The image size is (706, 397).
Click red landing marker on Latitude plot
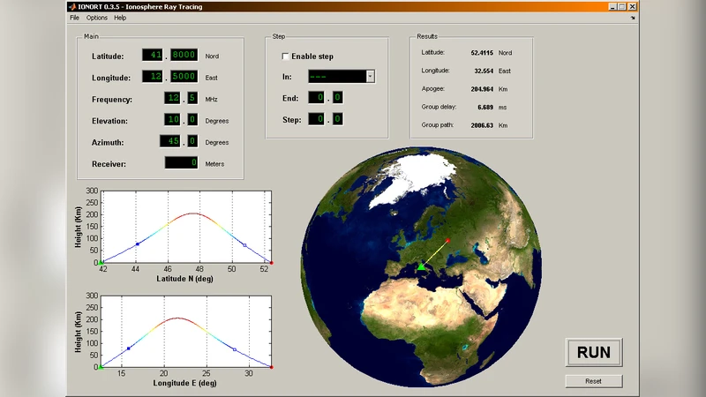[271, 263]
